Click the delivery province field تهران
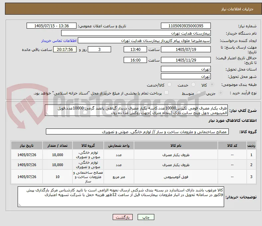 coord(186,69)
